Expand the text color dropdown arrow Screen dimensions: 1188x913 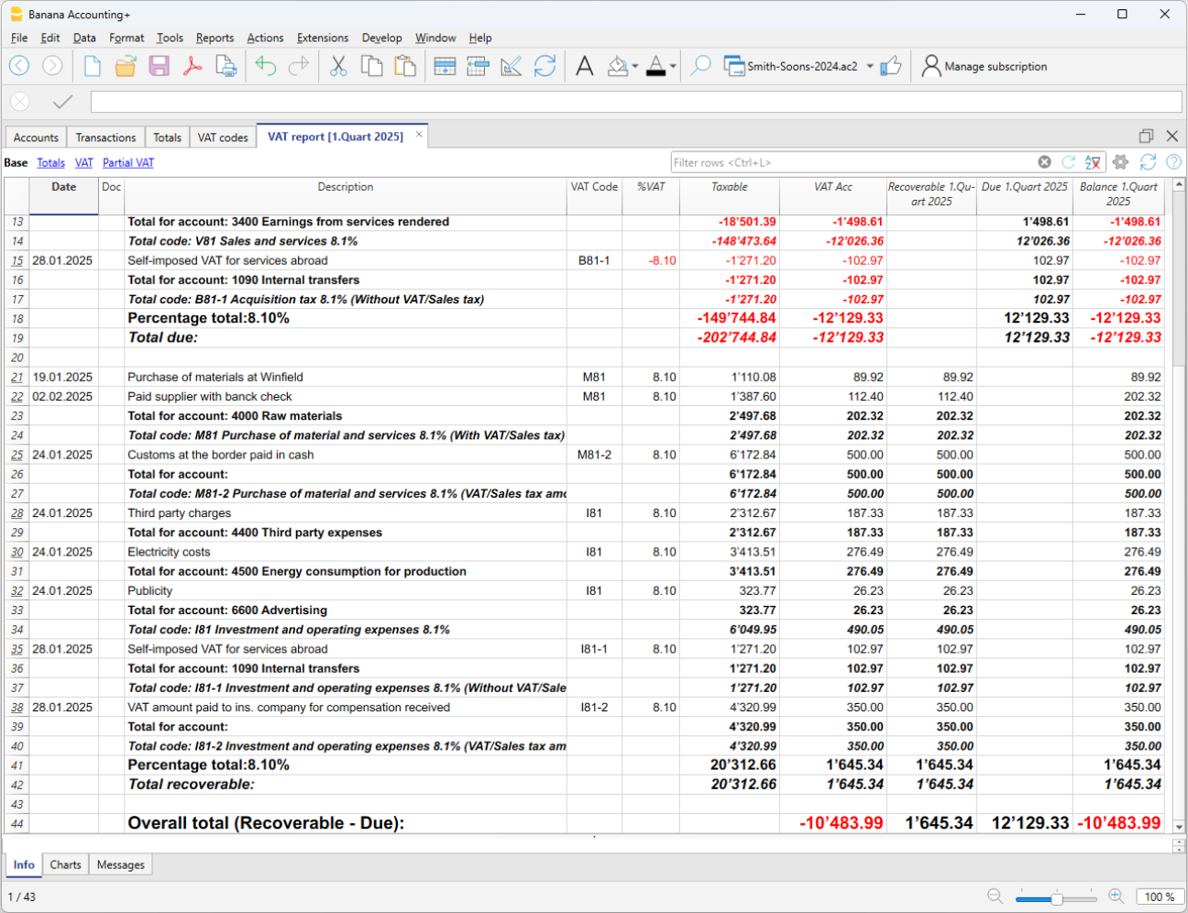[673, 66]
